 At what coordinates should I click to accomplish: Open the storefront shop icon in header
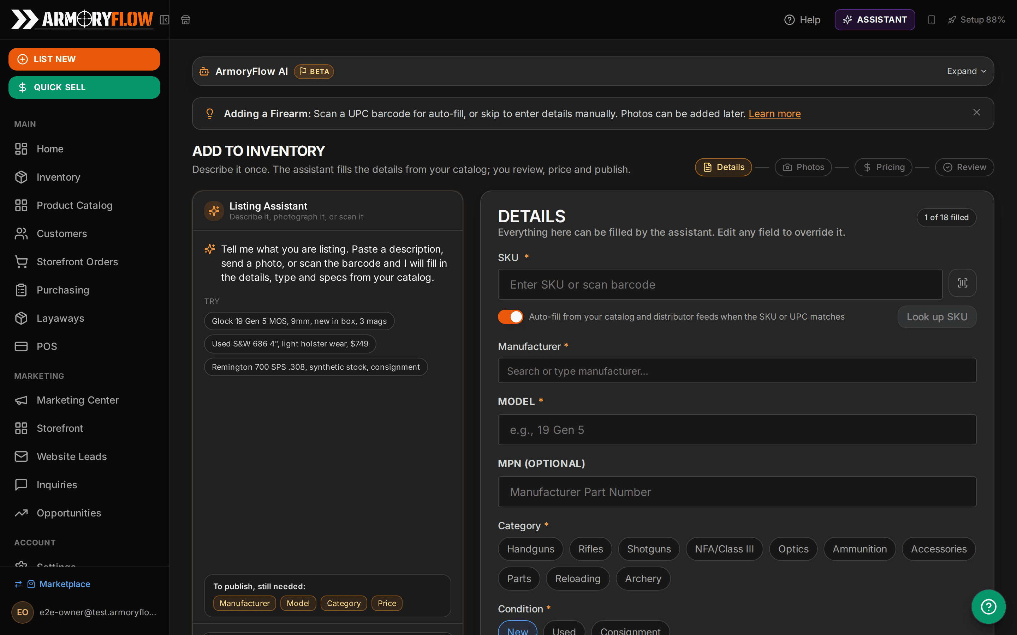[x=186, y=20]
